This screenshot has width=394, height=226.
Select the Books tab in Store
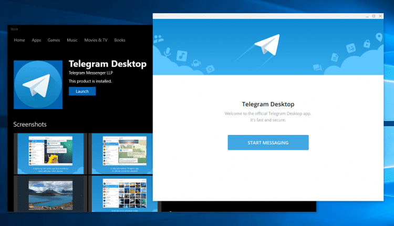coord(120,40)
